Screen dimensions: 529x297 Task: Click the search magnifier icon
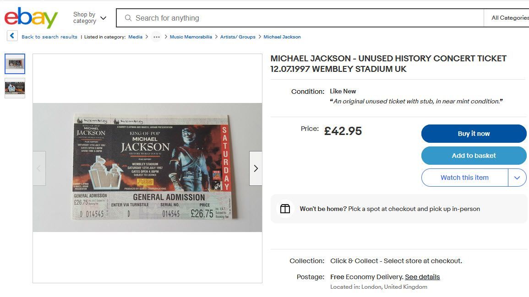[x=128, y=18]
